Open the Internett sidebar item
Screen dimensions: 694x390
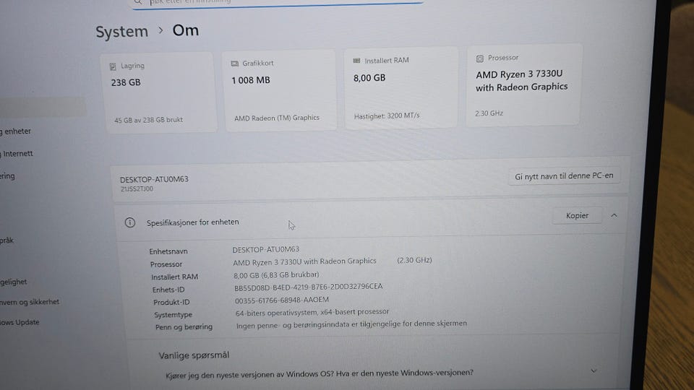click(x=17, y=154)
